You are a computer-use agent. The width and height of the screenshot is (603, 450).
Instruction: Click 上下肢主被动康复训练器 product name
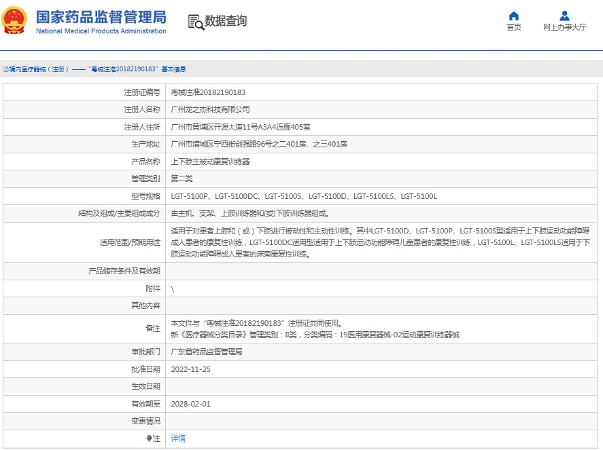click(x=210, y=162)
